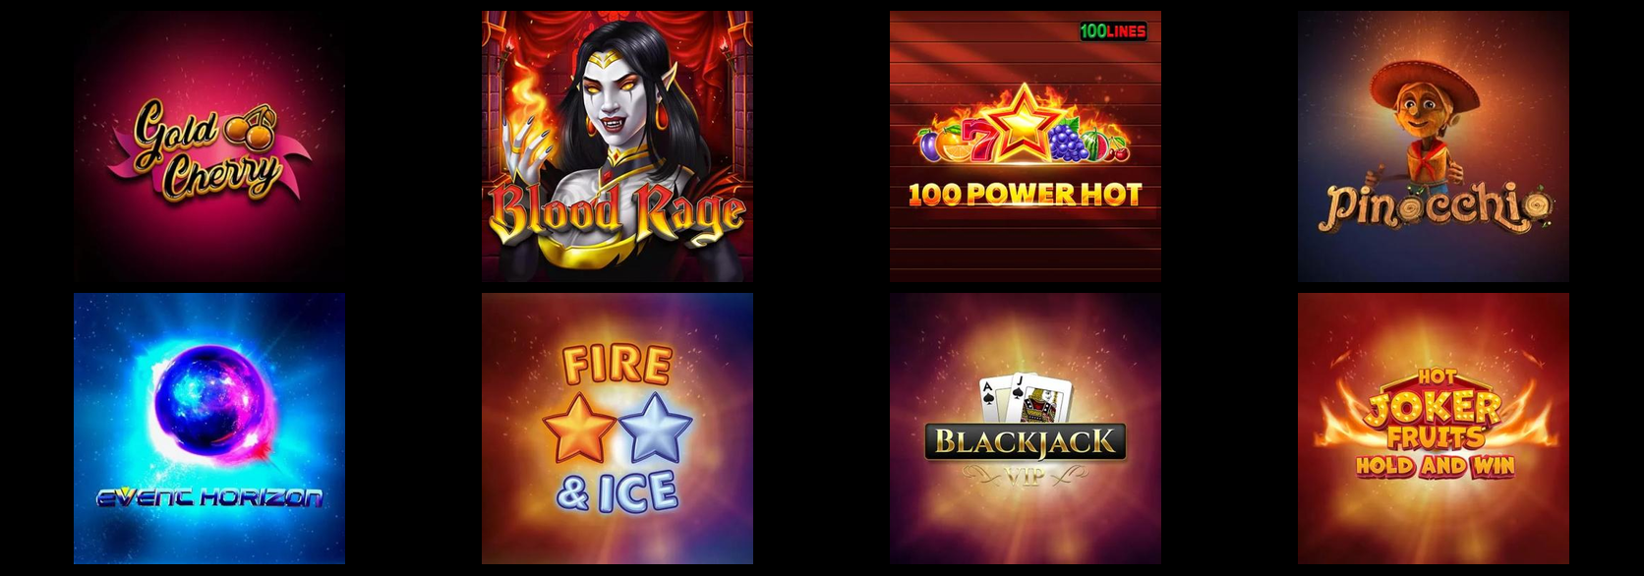This screenshot has height=576, width=1644.
Task: Start the Event Horizon game
Action: 209,429
